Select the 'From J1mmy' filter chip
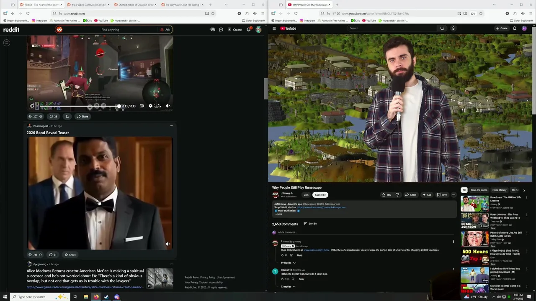Viewport: 536px width, 301px height. click(500, 190)
